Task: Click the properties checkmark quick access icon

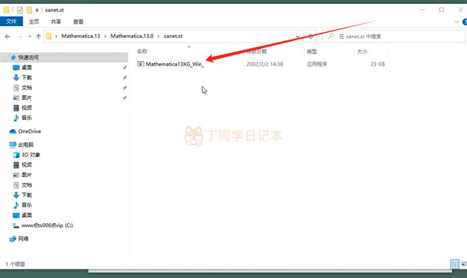Action: point(19,10)
